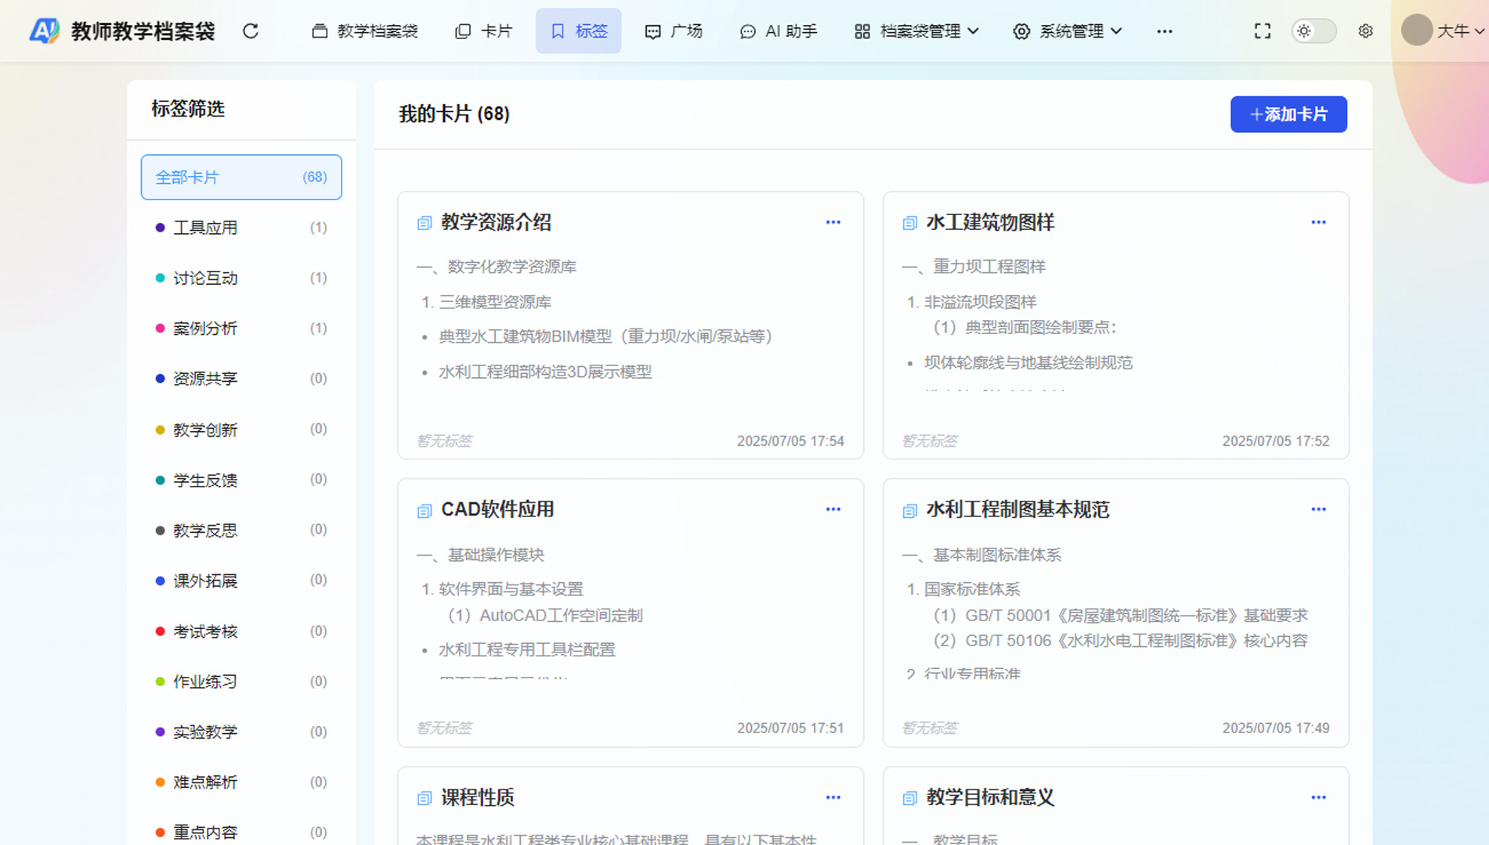The width and height of the screenshot is (1489, 845).
Task: Click the 添加卡片 button
Action: coord(1288,114)
